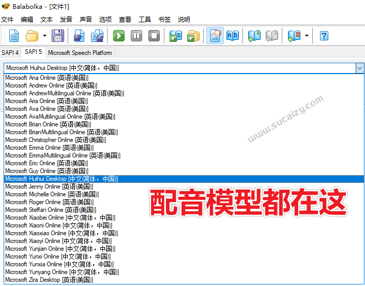Pause the speech playback
This screenshot has height=286, width=365.
click(x=136, y=36)
